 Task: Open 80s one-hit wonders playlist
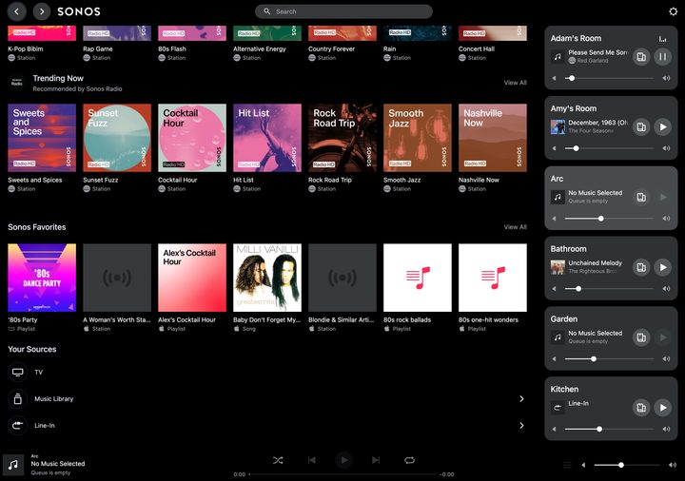click(493, 278)
